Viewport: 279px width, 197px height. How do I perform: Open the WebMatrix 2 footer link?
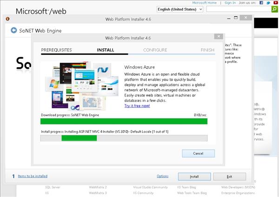pos(98,187)
